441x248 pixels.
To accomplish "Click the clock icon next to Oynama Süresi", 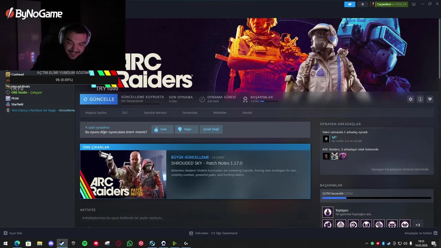I will pos(202,99).
